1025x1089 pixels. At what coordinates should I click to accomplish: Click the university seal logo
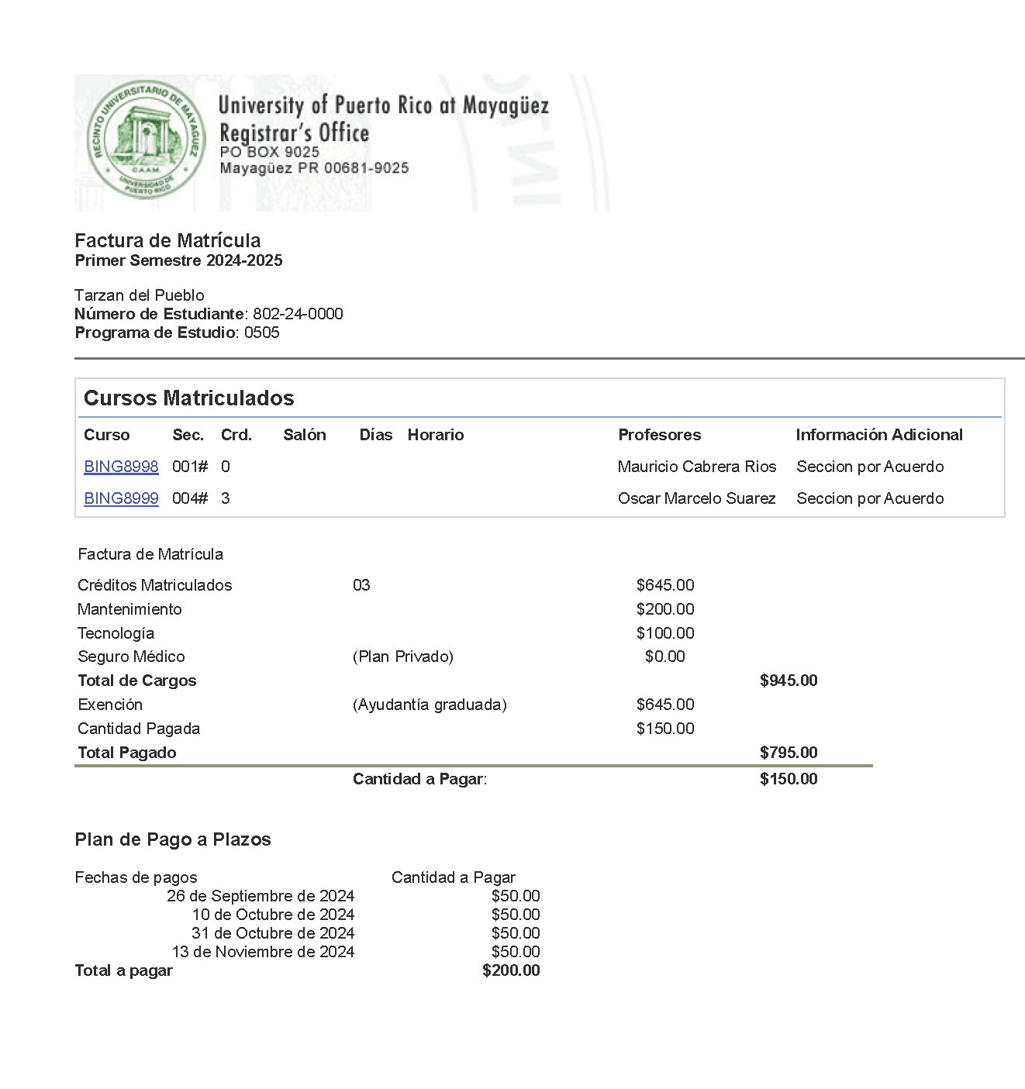(146, 141)
